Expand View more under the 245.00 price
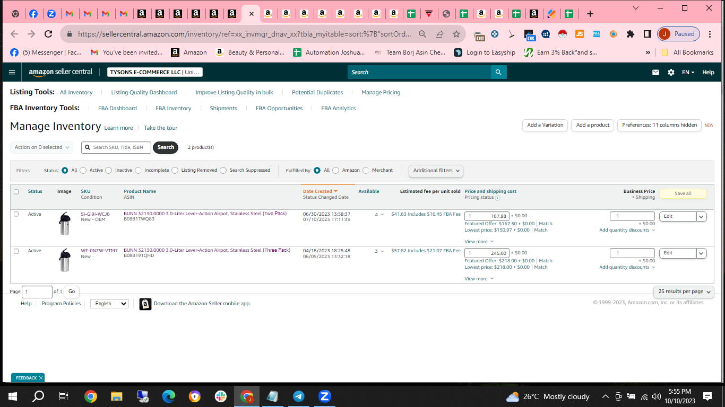 point(479,279)
